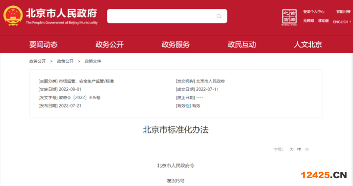Click 政策公开 in the breadcrumb
The height and width of the screenshot is (186, 353).
tap(65, 61)
